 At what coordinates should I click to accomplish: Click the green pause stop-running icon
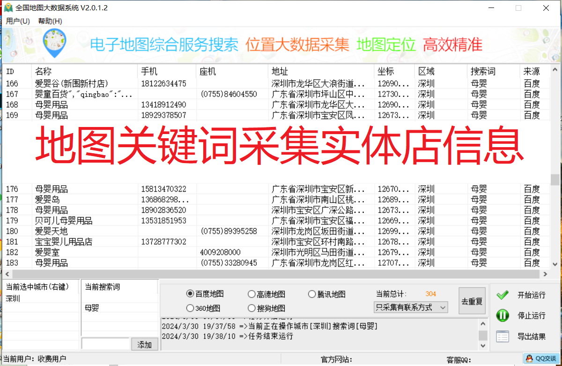point(503,315)
